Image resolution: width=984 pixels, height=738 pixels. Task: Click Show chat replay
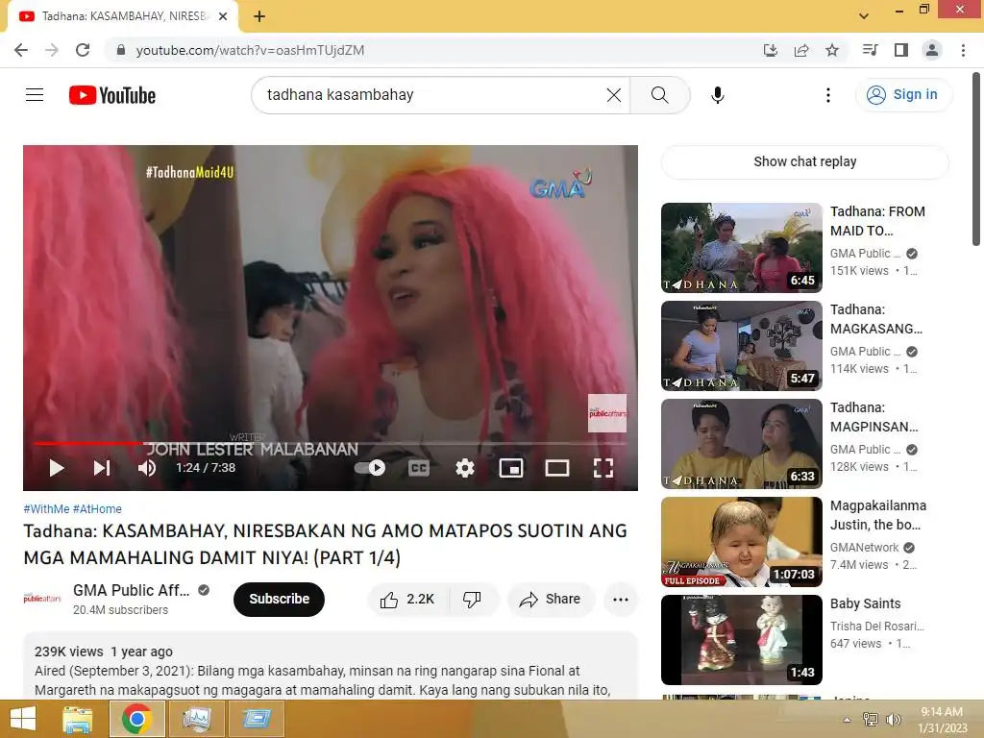point(804,161)
